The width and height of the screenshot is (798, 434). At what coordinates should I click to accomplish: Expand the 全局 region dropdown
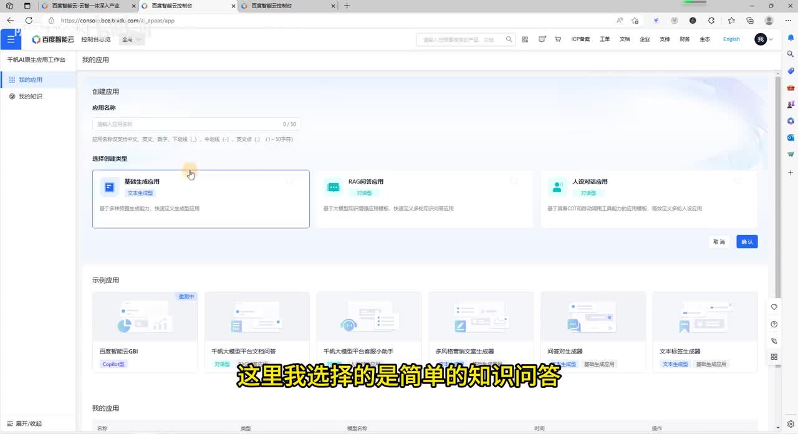pos(132,39)
